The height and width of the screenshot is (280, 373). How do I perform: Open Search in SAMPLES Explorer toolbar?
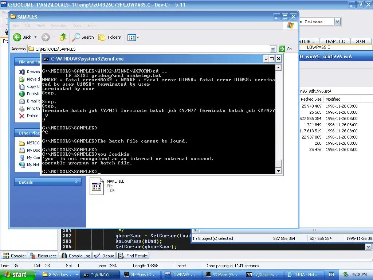83,37
